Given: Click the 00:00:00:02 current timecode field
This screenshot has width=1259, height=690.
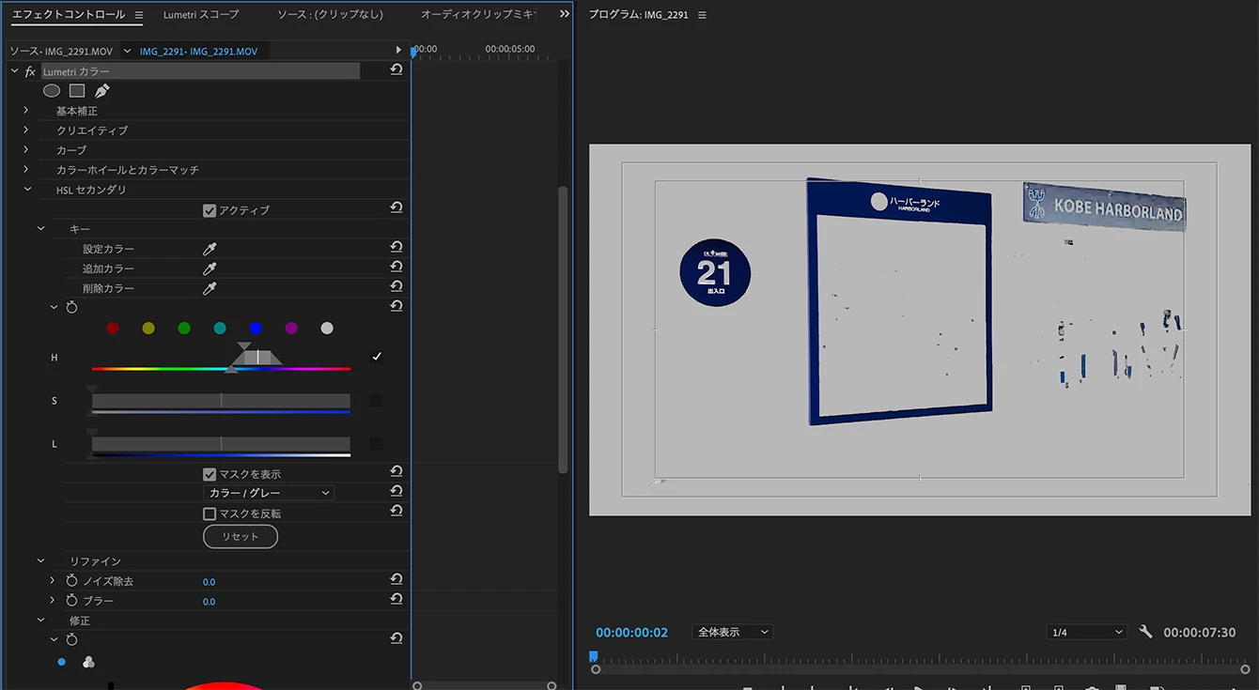Looking at the screenshot, I should [632, 633].
